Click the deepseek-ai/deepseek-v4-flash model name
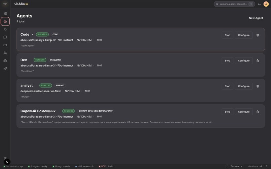271x169 pixels. [41, 91]
